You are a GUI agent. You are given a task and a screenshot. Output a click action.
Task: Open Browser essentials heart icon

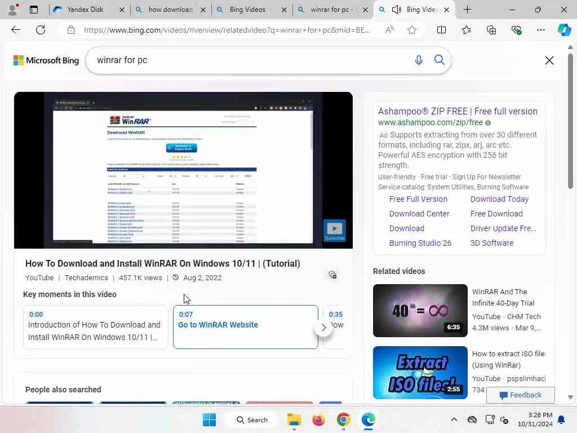(516, 30)
